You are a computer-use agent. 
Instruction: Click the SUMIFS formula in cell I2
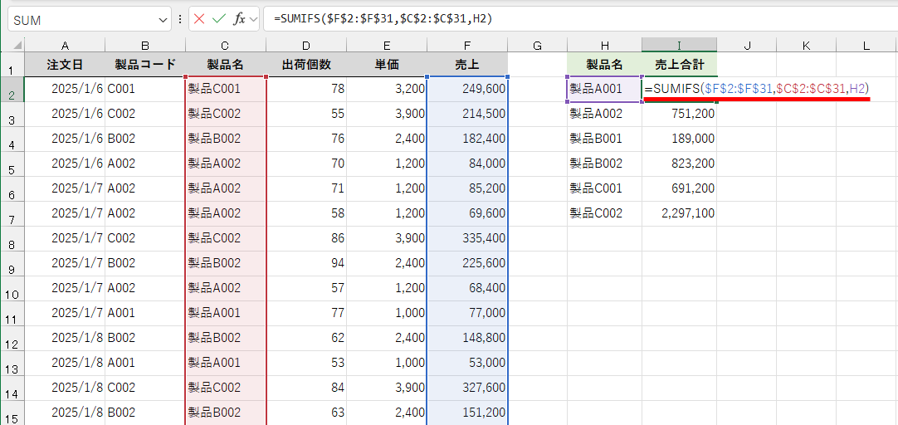[x=757, y=89]
